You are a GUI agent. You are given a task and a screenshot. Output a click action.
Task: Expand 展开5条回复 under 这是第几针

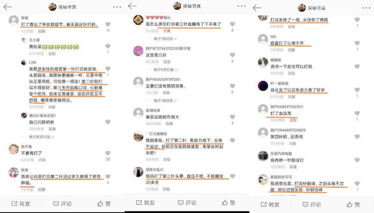tap(165, 70)
